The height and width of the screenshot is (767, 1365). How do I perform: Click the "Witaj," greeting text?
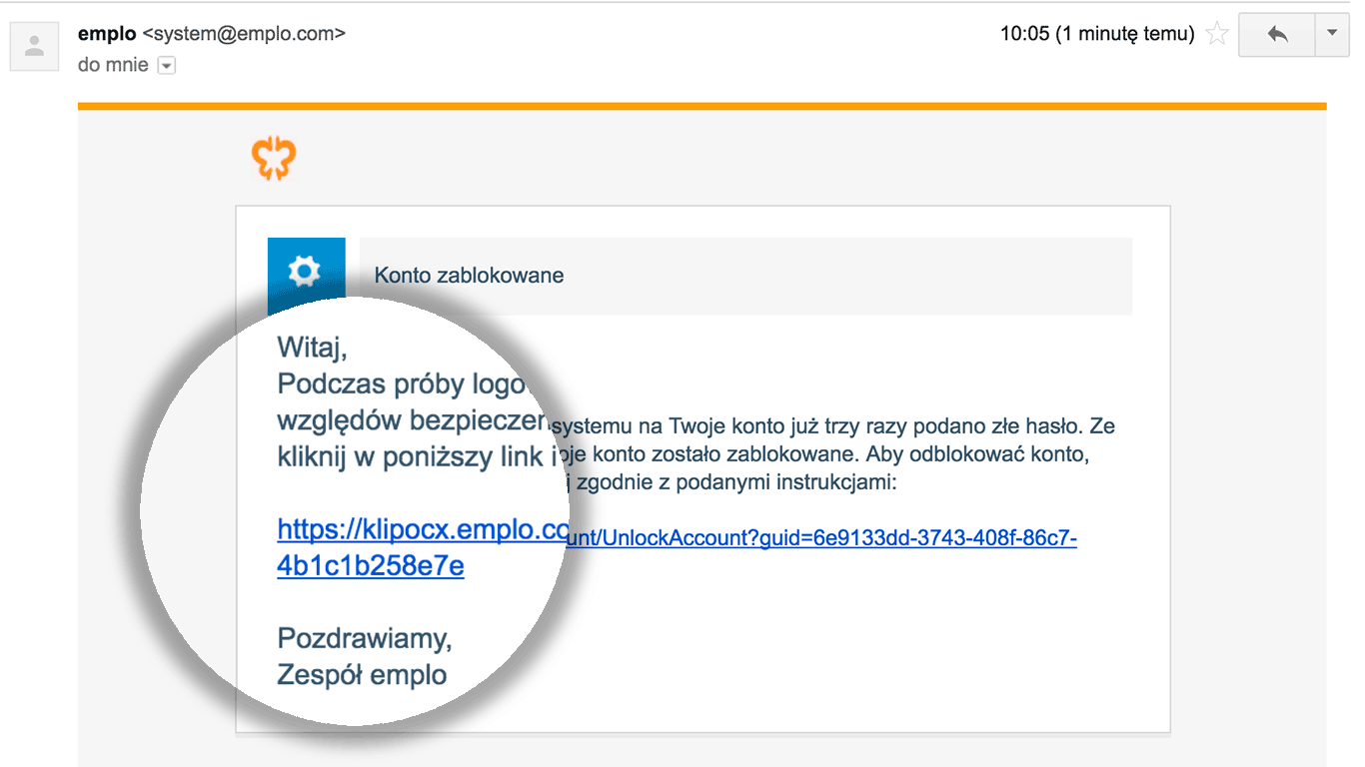click(x=312, y=349)
